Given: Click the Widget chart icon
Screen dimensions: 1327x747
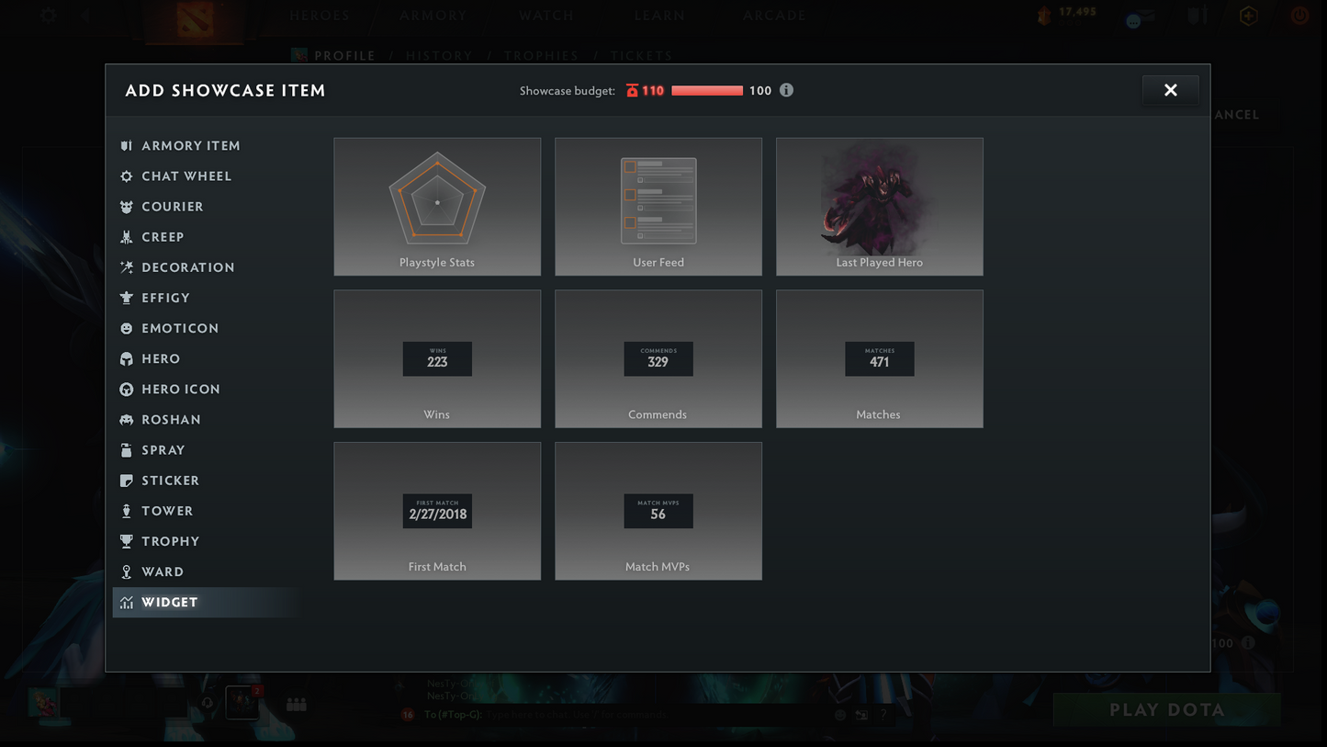Looking at the screenshot, I should [x=127, y=603].
